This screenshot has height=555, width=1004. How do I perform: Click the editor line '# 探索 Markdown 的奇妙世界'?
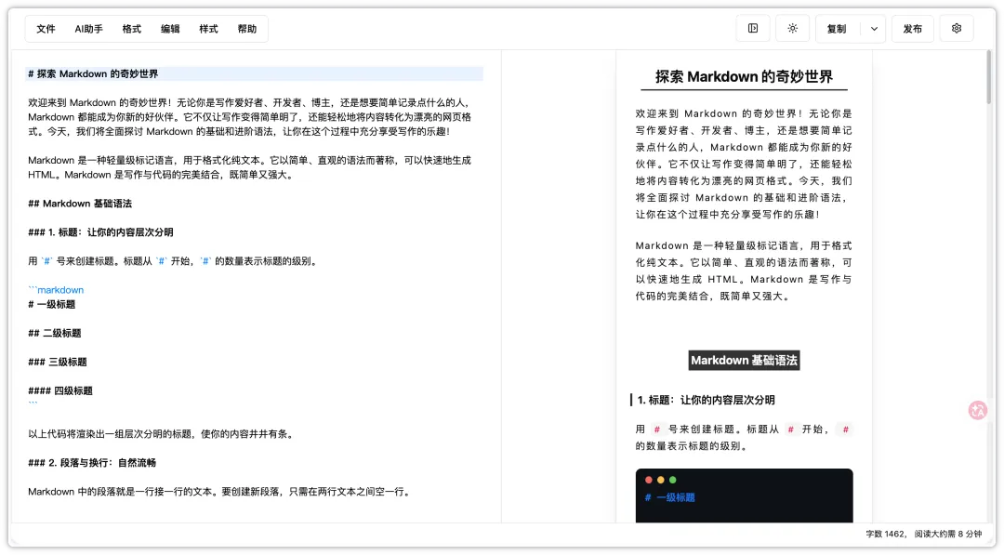(254, 73)
